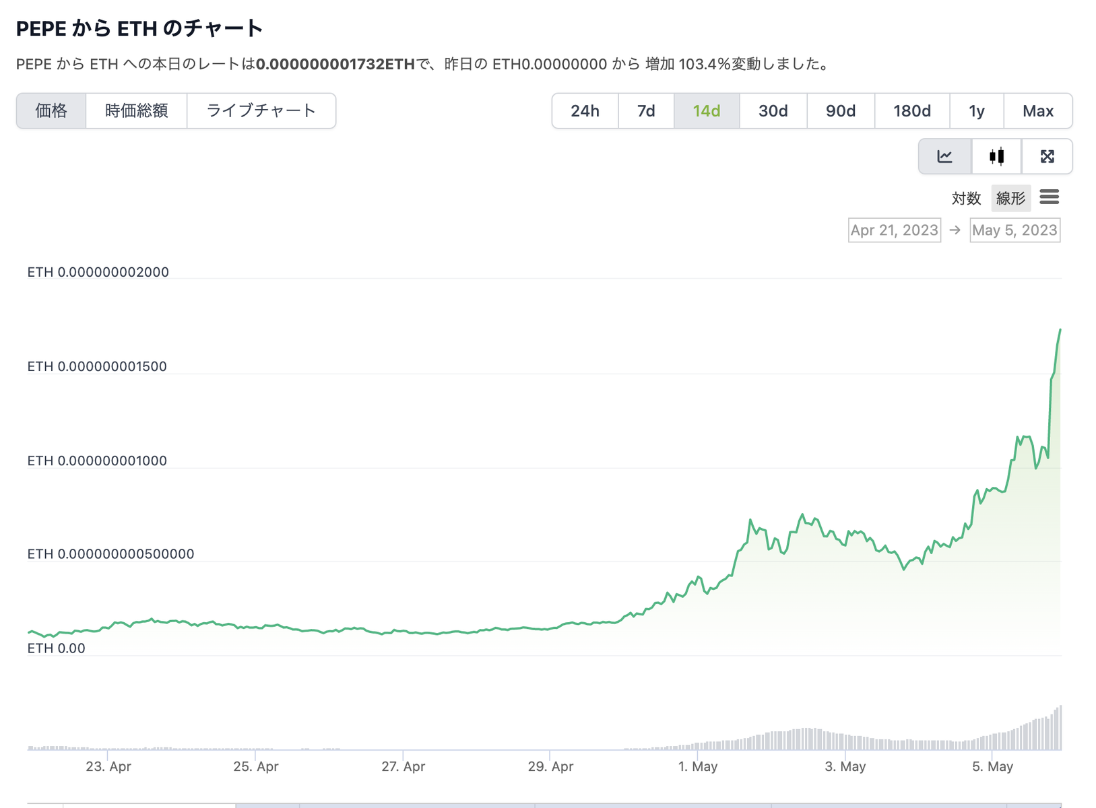Screen dimensions: 1096x808
Task: Switch to candlestick chart view icon
Action: coord(996,156)
